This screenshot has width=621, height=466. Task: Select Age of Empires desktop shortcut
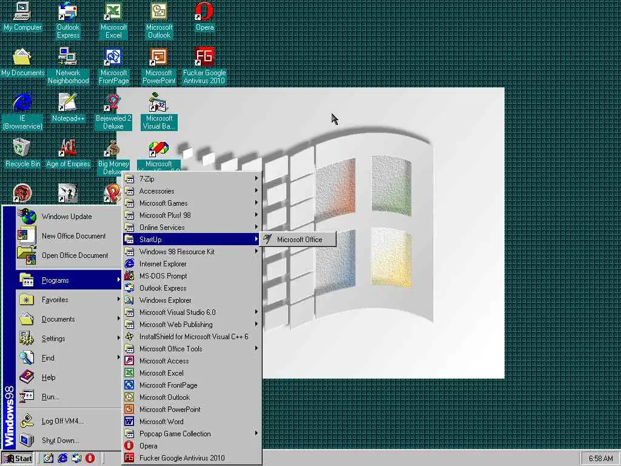tap(68, 154)
